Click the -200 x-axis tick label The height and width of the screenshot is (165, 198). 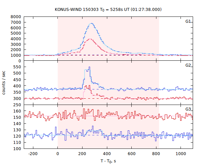(x=33, y=154)
